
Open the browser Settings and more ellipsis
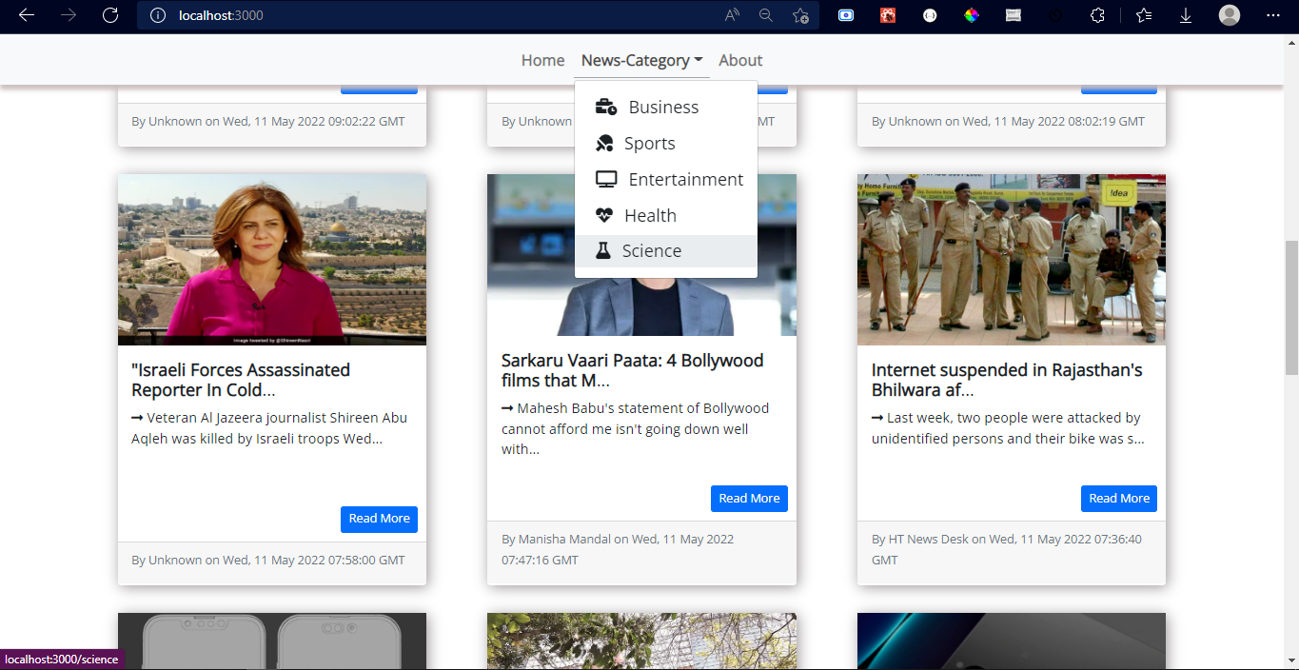(x=1273, y=15)
